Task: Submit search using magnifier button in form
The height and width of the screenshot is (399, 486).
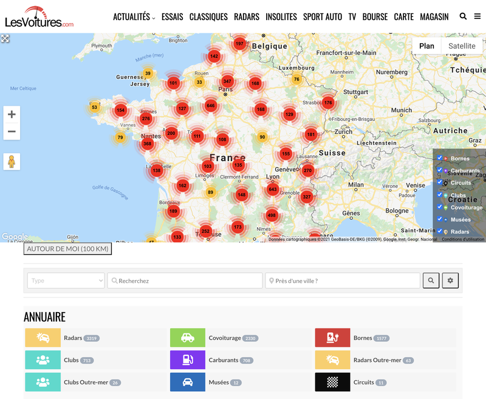Action: click(431, 281)
